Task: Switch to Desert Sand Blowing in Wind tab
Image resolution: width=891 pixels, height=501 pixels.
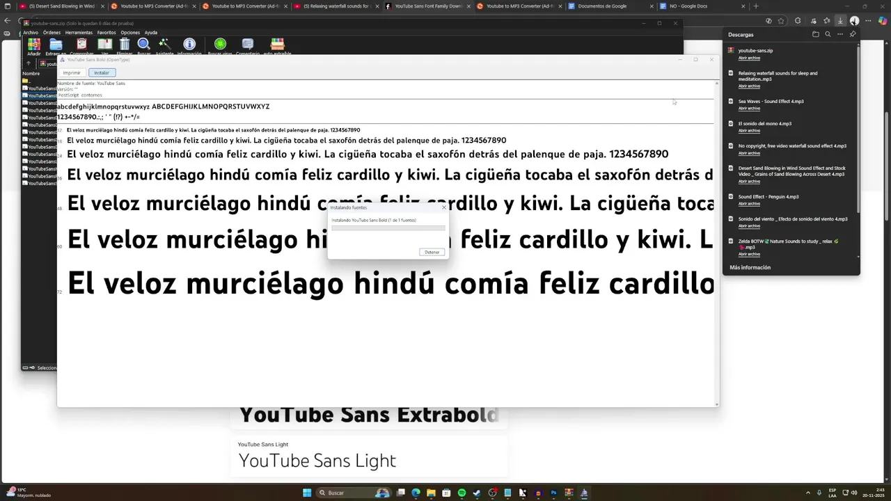Action: [61, 6]
